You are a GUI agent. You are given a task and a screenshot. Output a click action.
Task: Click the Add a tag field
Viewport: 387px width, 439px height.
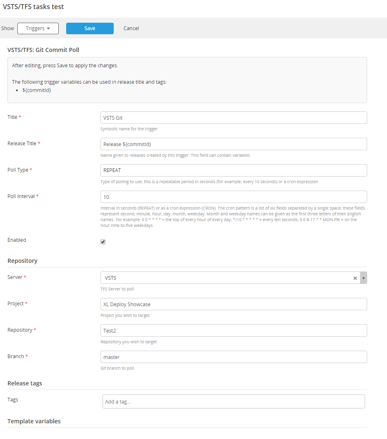[x=234, y=401]
